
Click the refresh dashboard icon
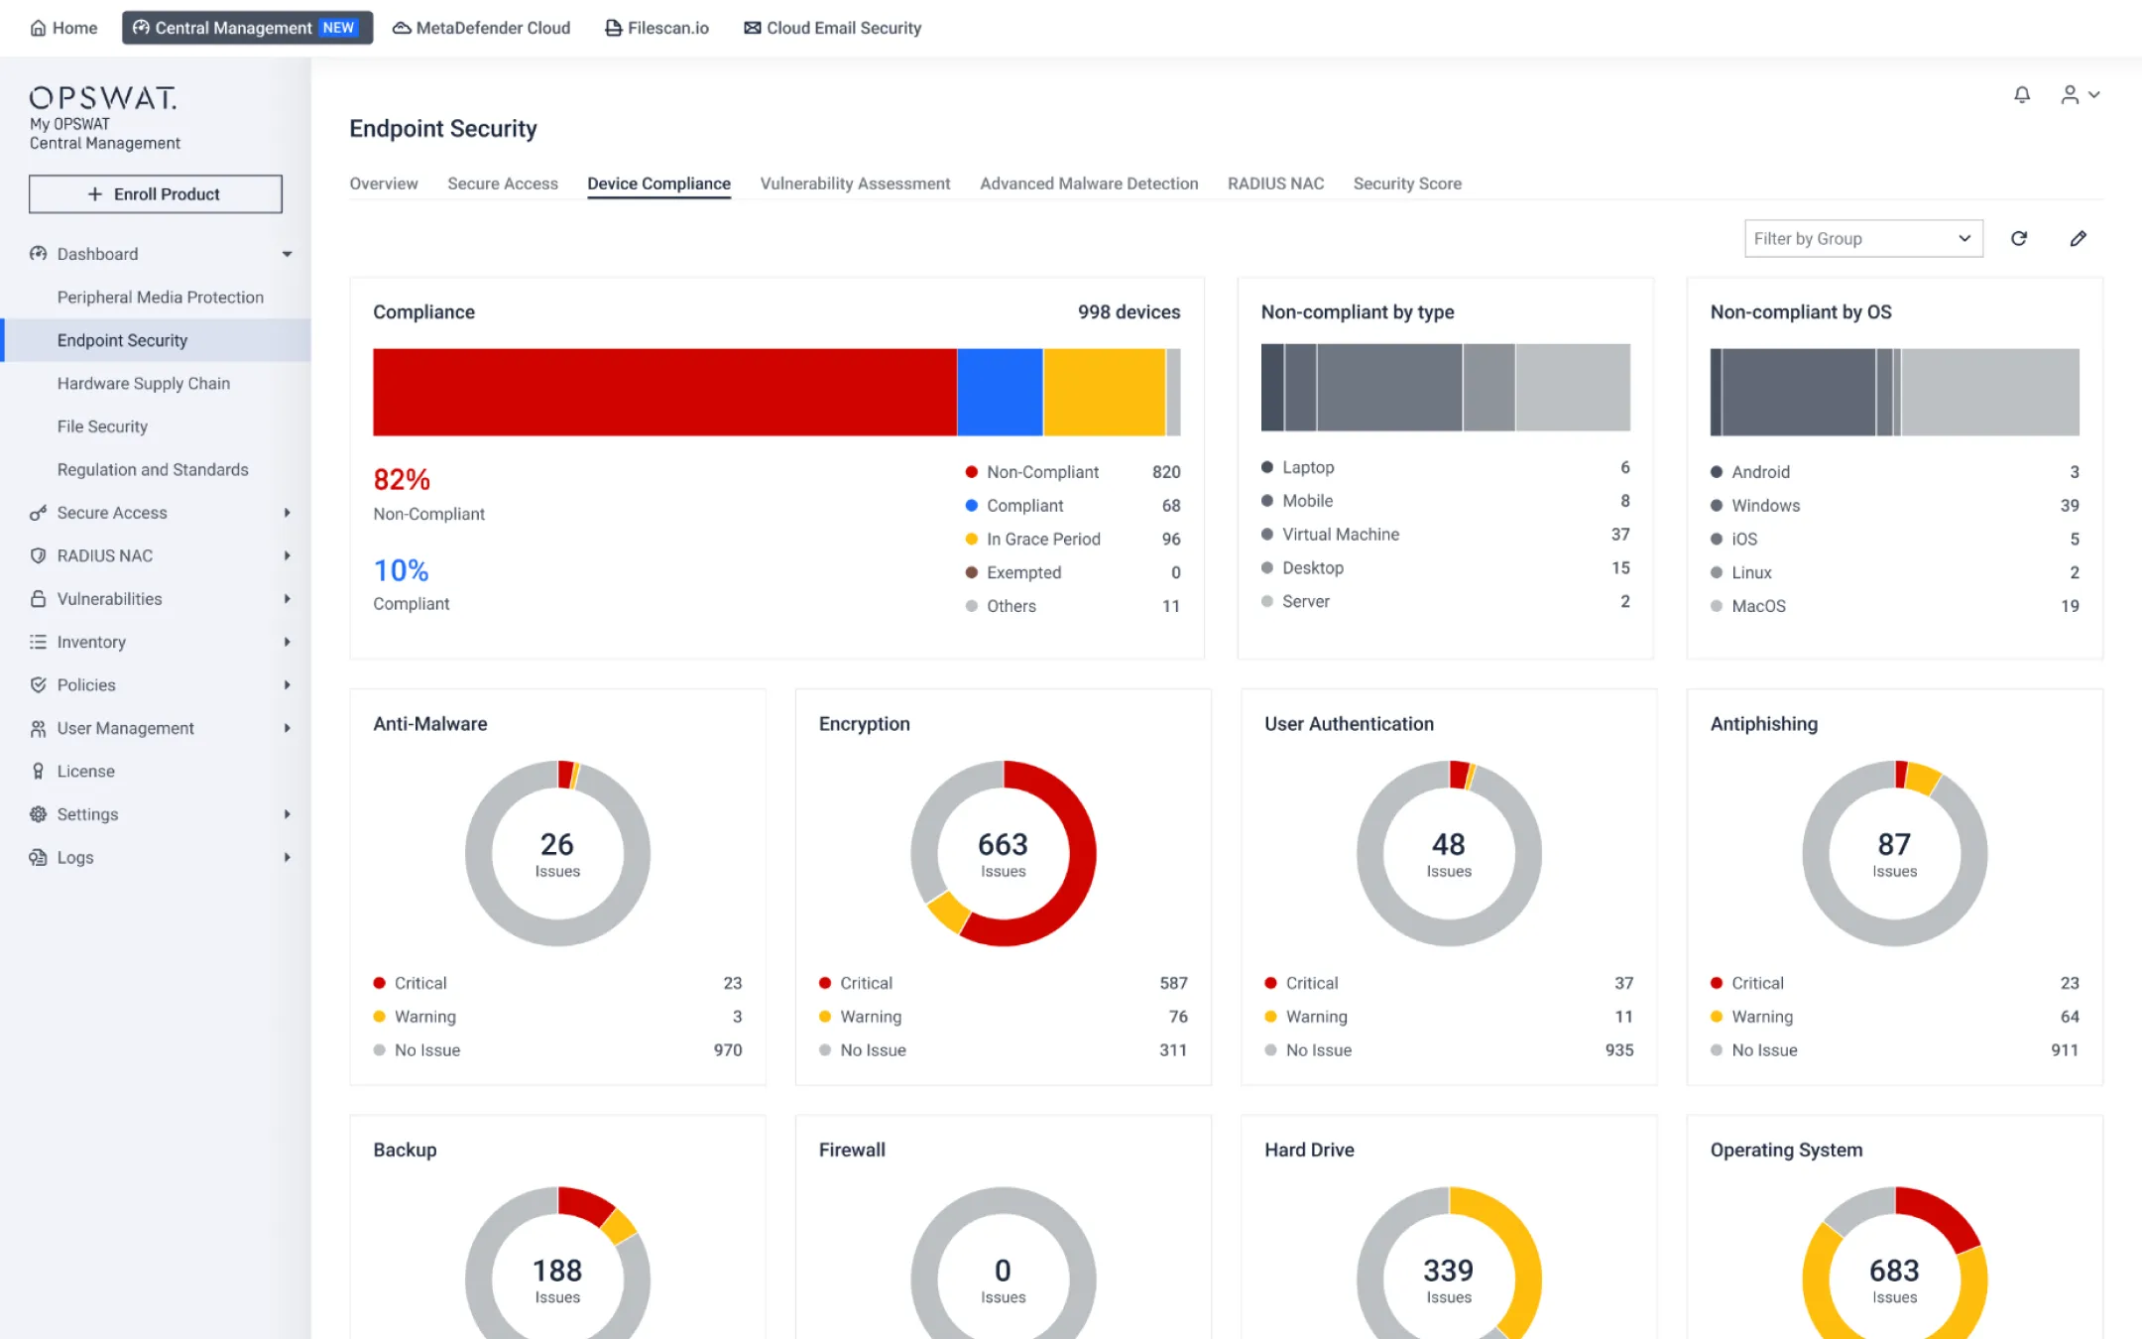tap(2019, 238)
